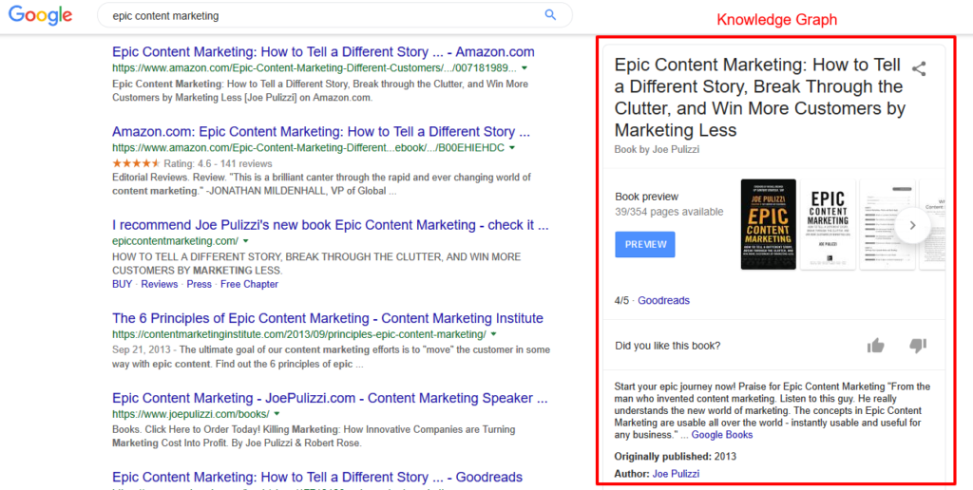Click the share icon in knowledge panel
Screen dimensions: 973x490
point(918,68)
